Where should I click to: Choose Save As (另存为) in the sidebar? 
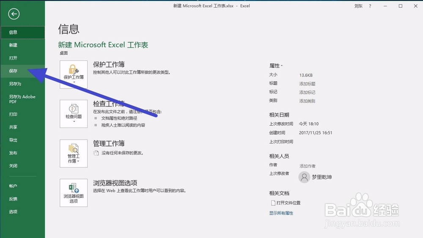[22, 84]
